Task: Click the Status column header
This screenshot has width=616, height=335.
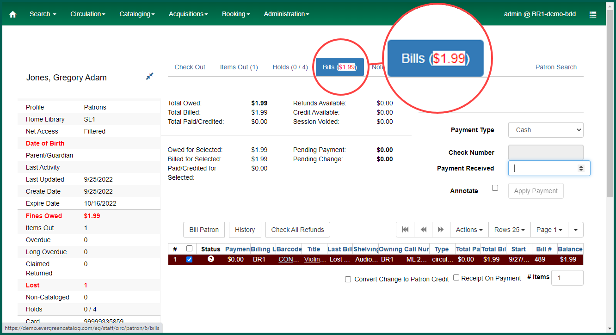Action: click(x=211, y=249)
